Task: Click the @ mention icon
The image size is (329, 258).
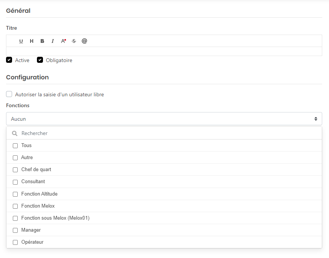Action: click(x=84, y=41)
